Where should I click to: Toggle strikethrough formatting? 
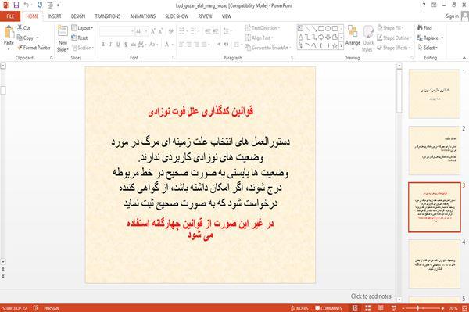coord(133,45)
